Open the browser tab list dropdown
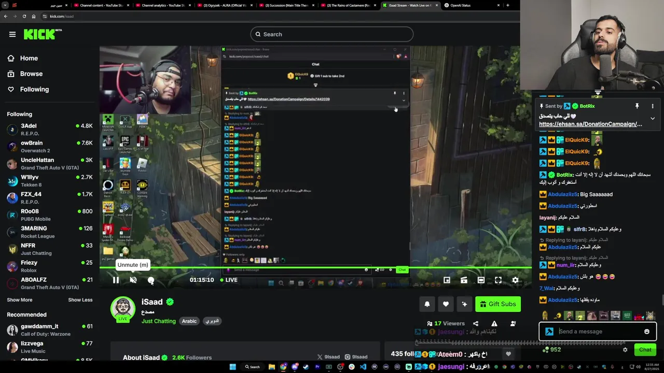This screenshot has width=664, height=373. [x=6, y=5]
